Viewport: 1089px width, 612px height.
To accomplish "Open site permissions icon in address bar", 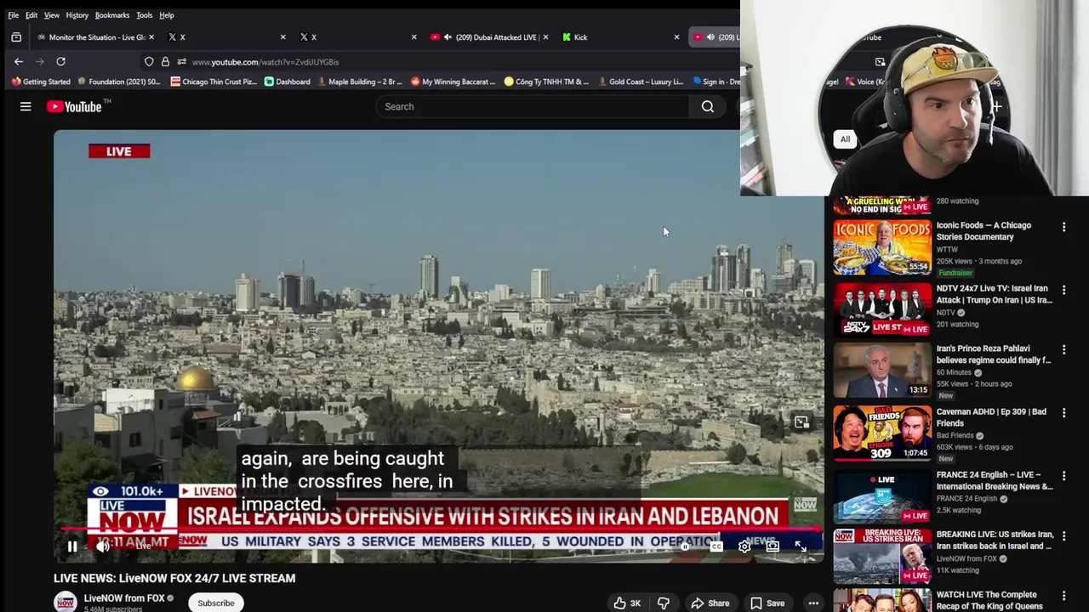I will (181, 61).
